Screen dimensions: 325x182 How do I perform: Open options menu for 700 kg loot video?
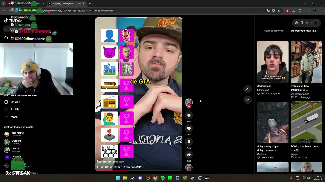click(x=321, y=146)
